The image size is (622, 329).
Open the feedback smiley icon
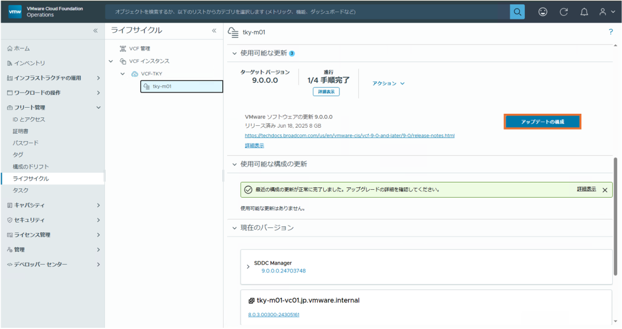542,12
